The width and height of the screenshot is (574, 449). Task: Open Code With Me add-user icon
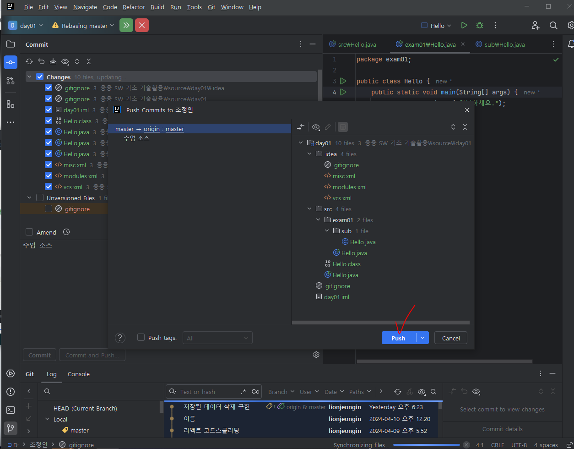click(x=536, y=26)
